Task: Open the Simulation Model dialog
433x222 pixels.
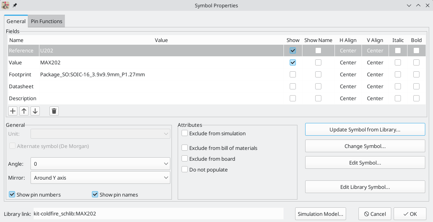Action: [x=320, y=214]
